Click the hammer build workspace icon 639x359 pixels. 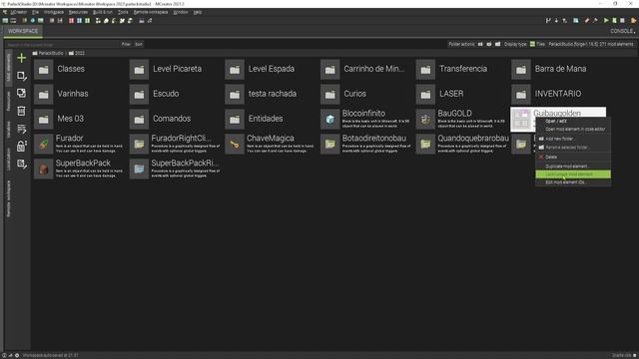click(595, 20)
